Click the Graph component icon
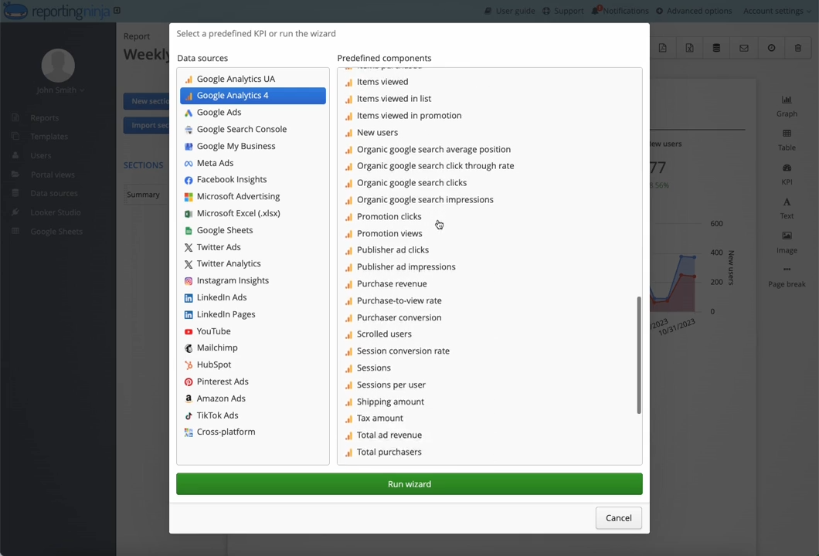Image resolution: width=819 pixels, height=556 pixels. pyautogui.click(x=786, y=100)
